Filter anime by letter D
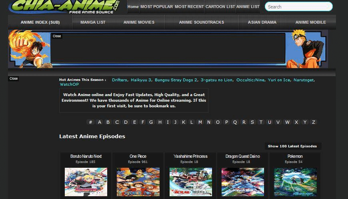 126,122
